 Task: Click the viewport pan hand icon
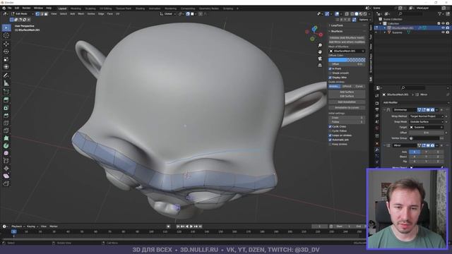point(320,52)
